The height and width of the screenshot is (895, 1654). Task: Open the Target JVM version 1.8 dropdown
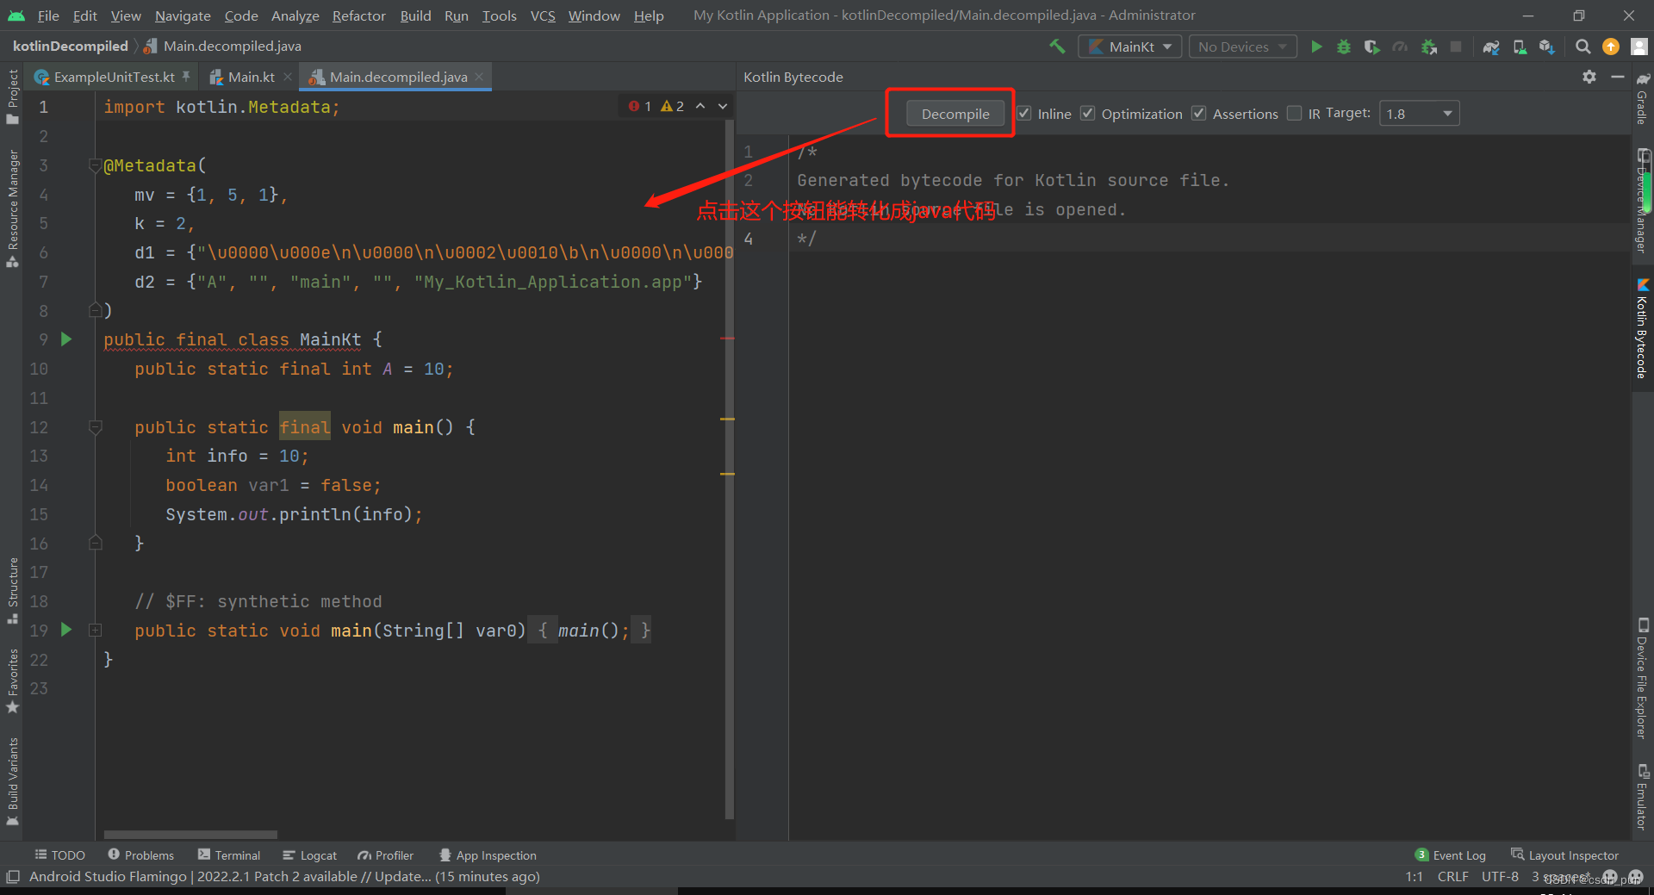[1419, 113]
